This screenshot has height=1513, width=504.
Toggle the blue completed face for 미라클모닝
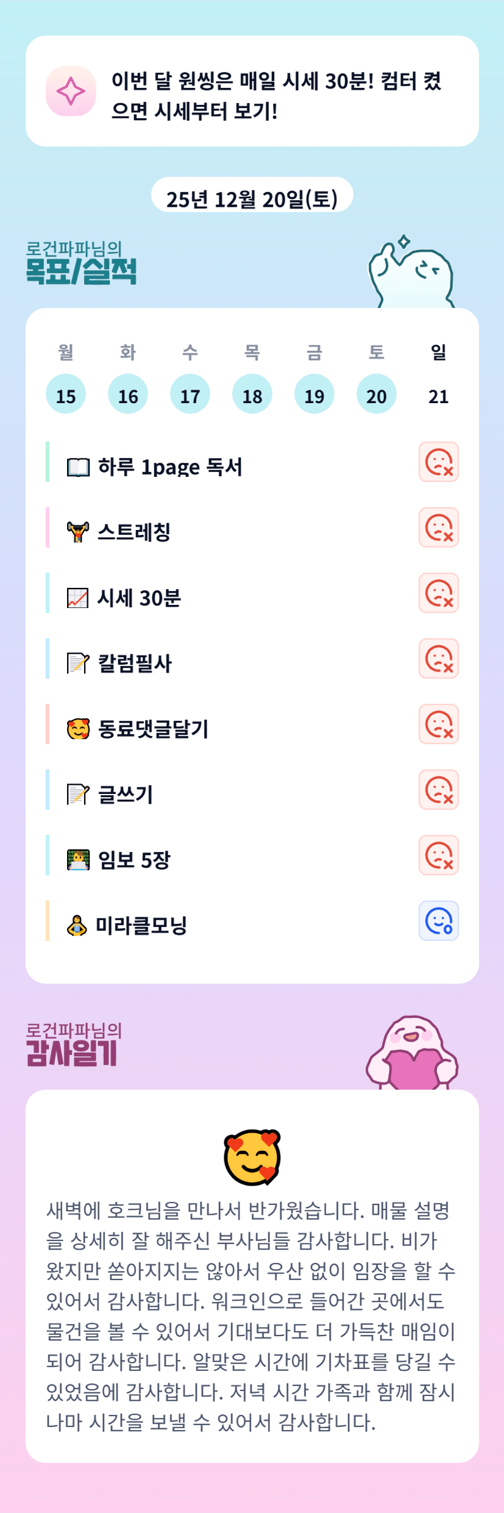click(x=438, y=921)
